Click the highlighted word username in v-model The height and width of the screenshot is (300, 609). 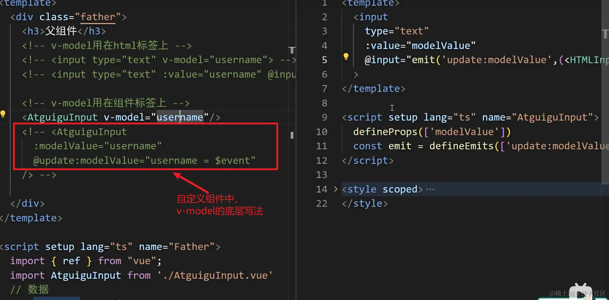pyautogui.click(x=180, y=117)
